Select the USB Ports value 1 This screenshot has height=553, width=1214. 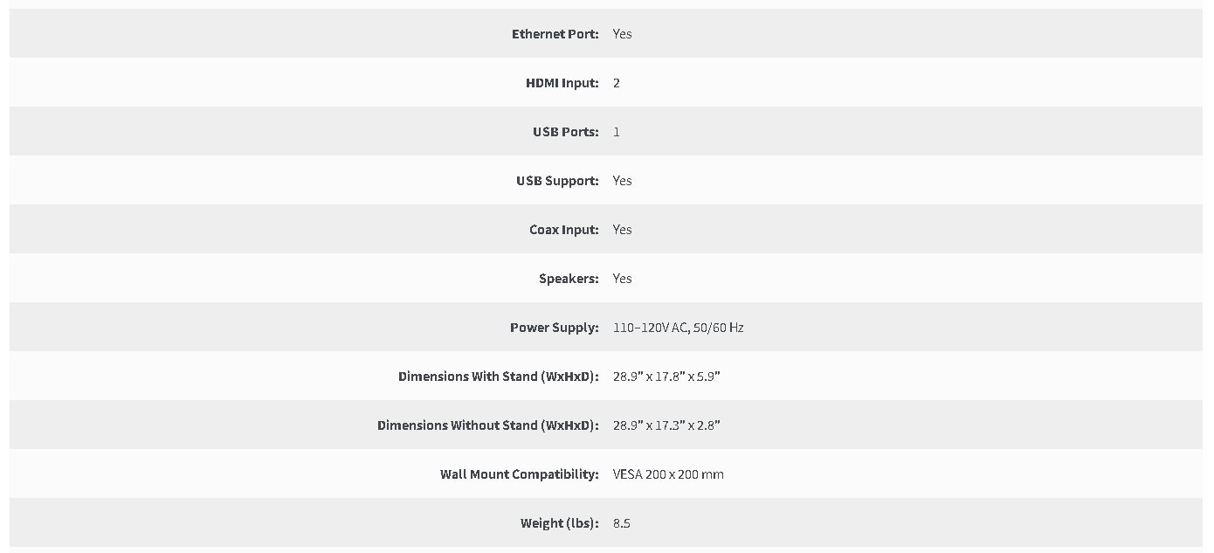[x=617, y=132]
